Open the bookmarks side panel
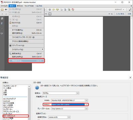The width and height of the screenshot is (133, 120). (2, 24)
